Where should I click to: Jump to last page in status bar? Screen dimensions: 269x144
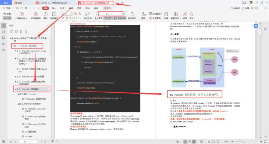coord(45,142)
